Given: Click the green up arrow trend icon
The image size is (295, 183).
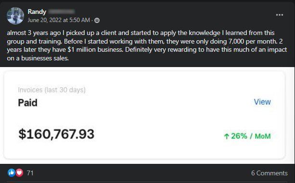Looking at the screenshot, I should tap(227, 136).
